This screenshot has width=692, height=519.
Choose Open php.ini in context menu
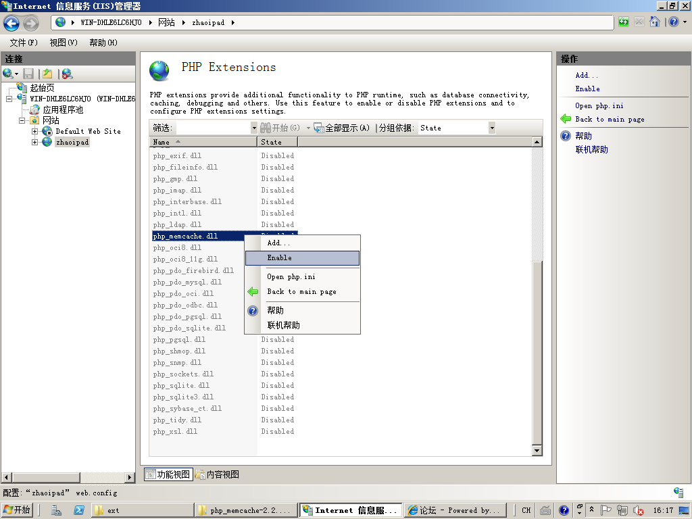coord(302,276)
